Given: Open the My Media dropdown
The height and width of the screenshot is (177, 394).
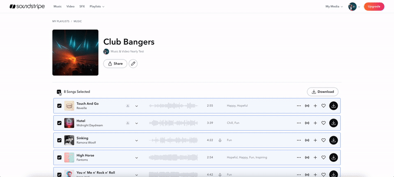Looking at the screenshot, I should click(334, 6).
